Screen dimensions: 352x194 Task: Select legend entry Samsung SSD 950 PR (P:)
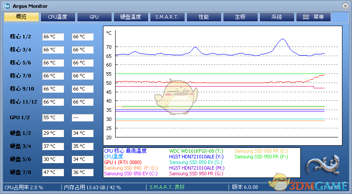261,157
